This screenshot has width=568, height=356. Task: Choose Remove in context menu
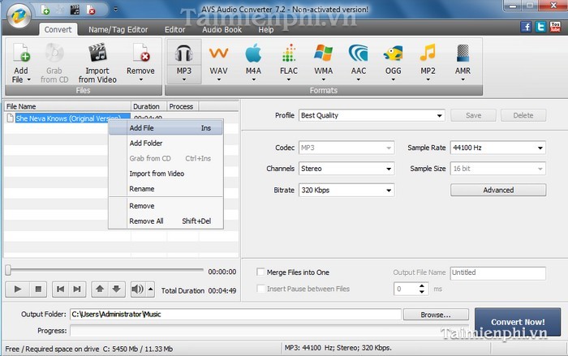click(x=166, y=206)
